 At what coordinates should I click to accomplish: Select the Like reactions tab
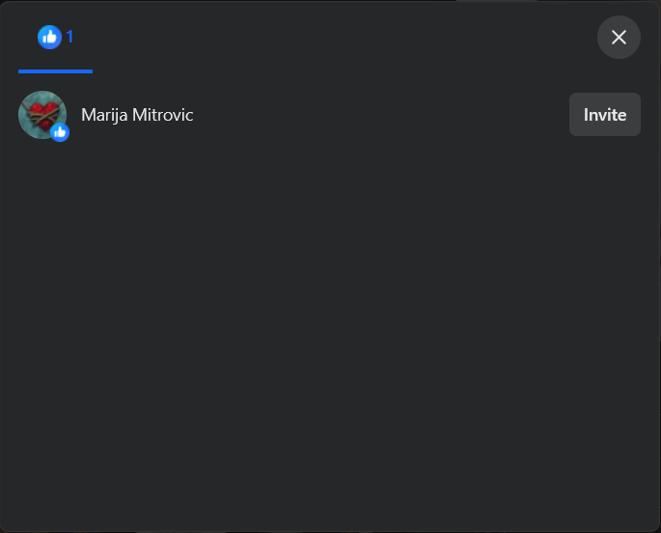click(x=55, y=38)
